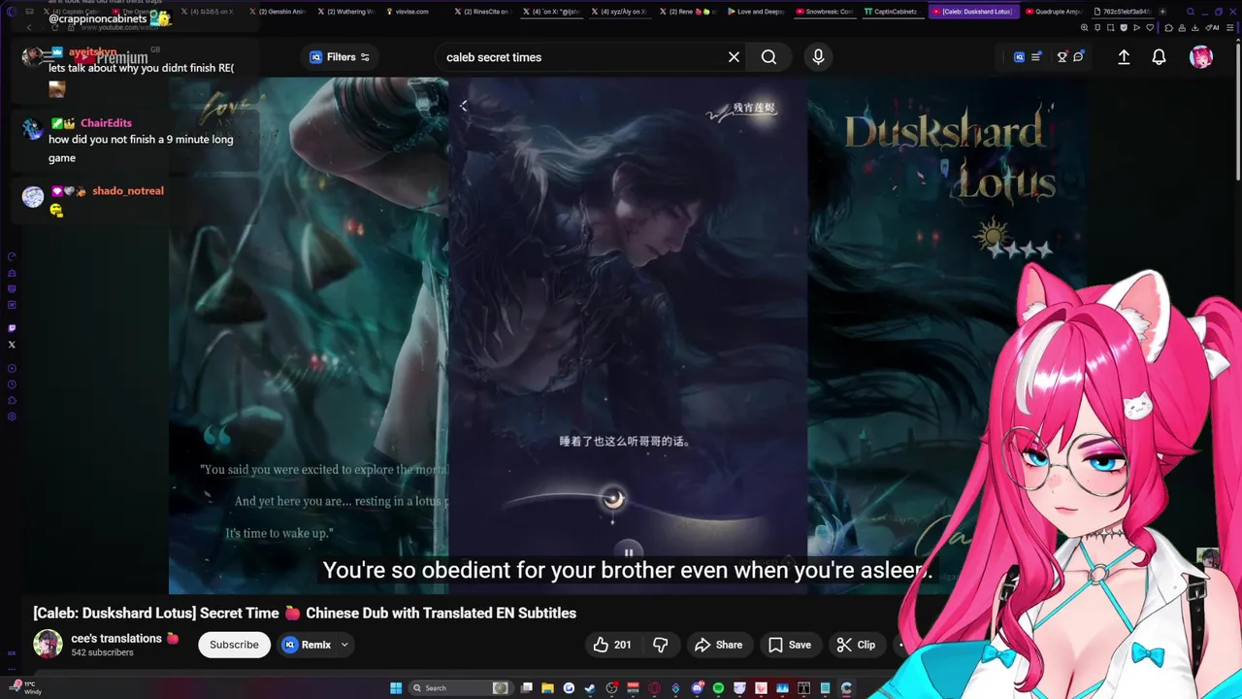Open the Filters toggle button
The width and height of the screenshot is (1242, 699).
339,57
